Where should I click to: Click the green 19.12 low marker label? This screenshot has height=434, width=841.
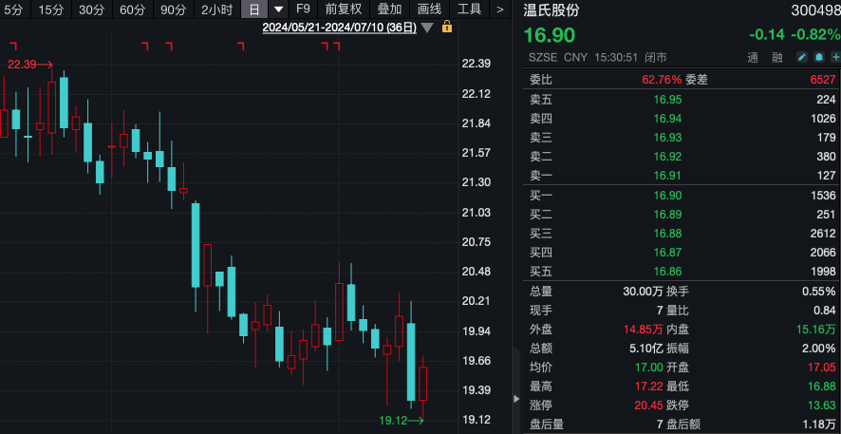point(394,421)
